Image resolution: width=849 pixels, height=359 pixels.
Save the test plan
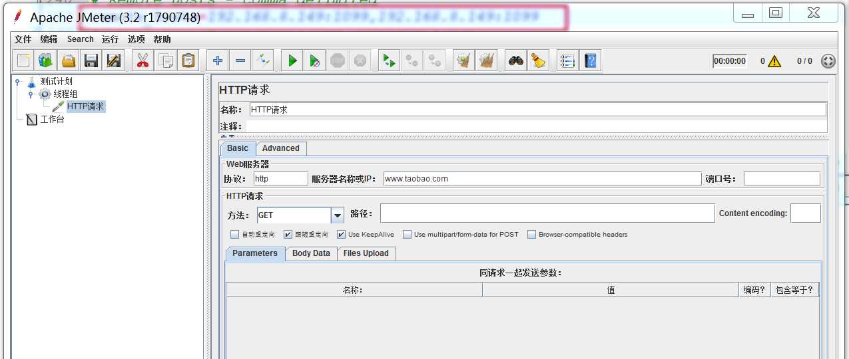(x=91, y=61)
